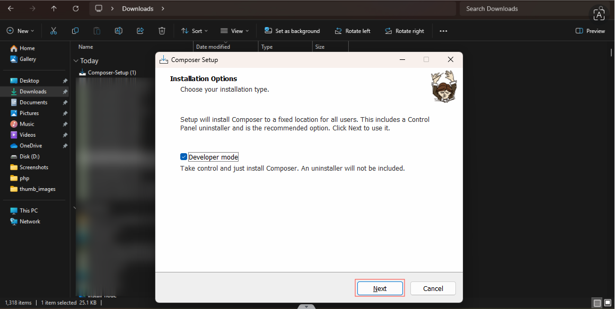Open Music in navigation pane

27,124
